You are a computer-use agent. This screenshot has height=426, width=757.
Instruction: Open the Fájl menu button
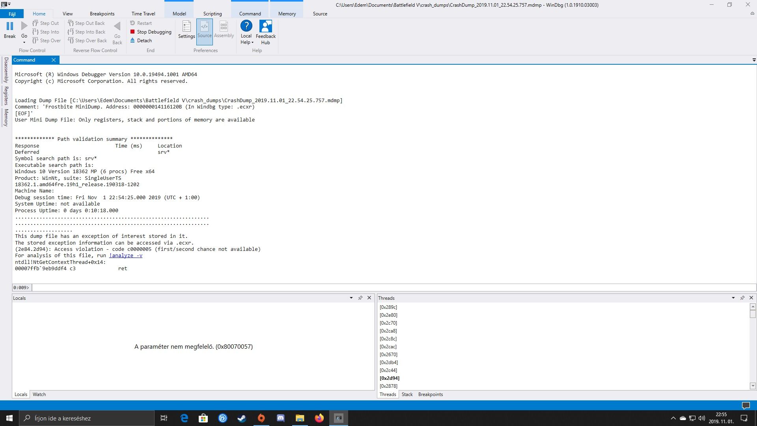pos(12,14)
